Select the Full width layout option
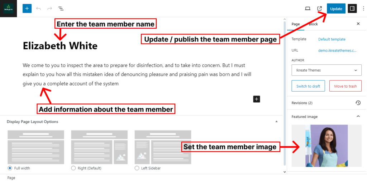The image size is (367, 181). click(x=10, y=168)
